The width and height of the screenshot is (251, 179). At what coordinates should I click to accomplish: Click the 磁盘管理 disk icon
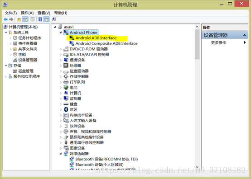(x=15, y=71)
